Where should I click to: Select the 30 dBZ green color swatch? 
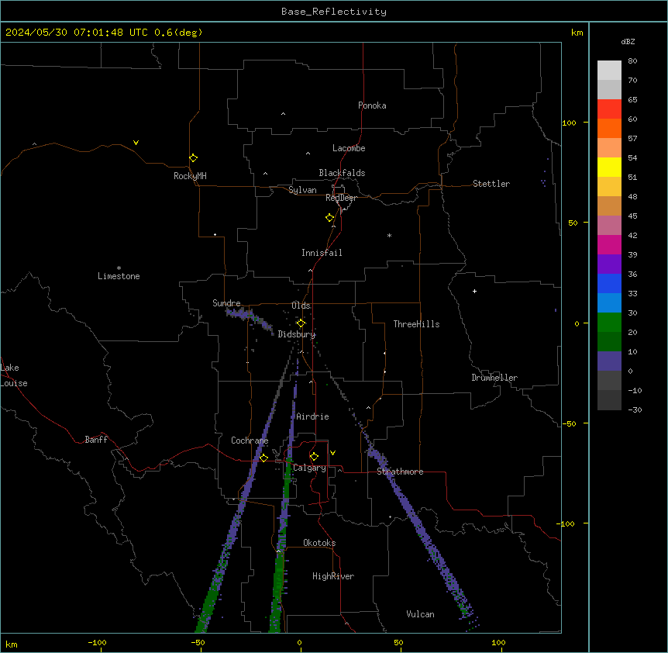(609, 323)
